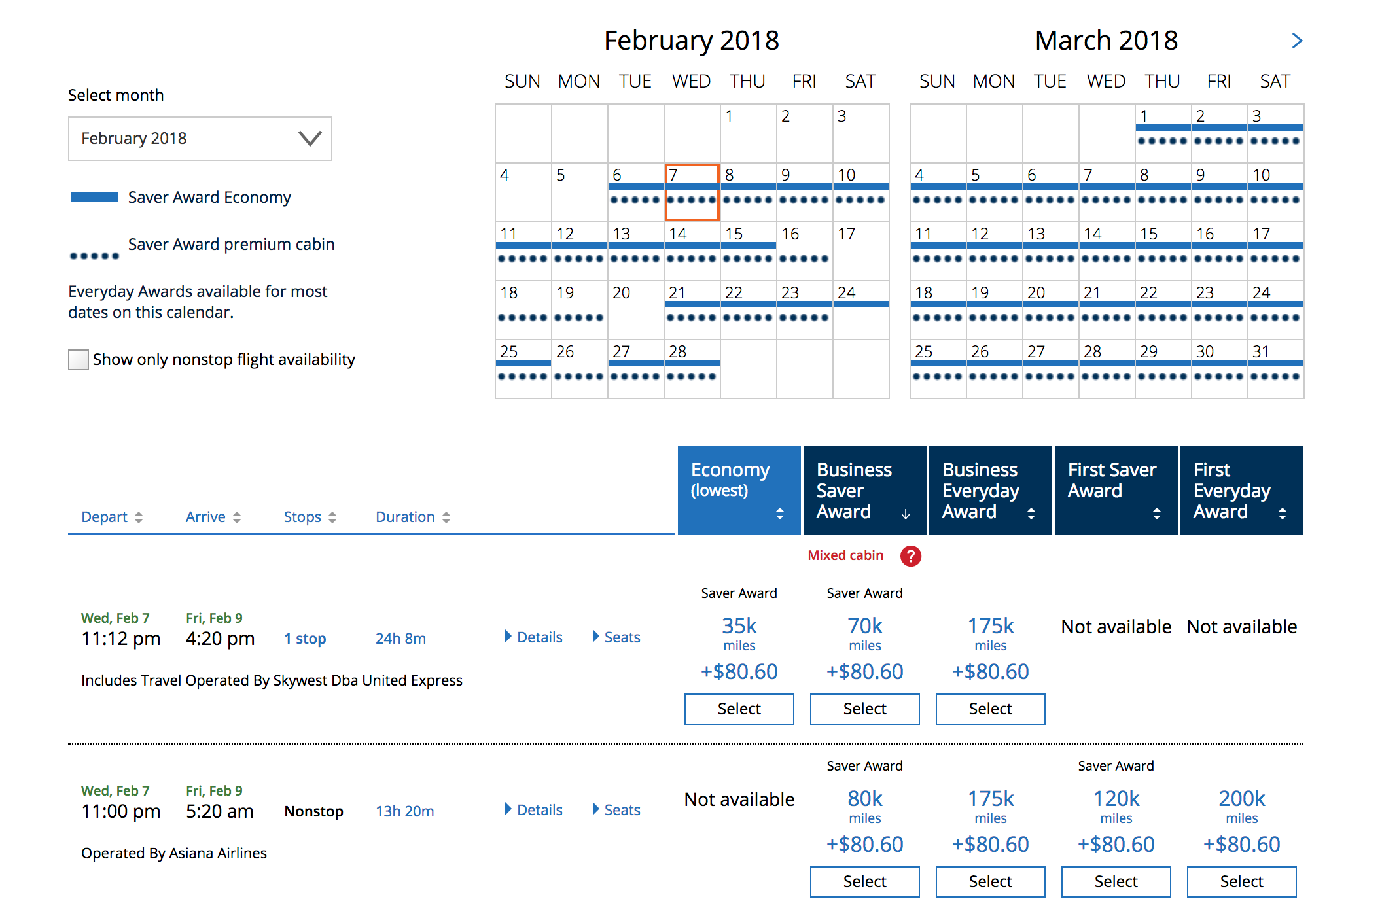Expand Details for the 11:12 pm flight
Image resolution: width=1399 pixels, height=912 pixels.
click(533, 637)
